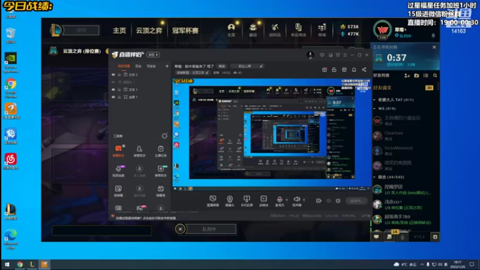The height and width of the screenshot is (270, 480).
Task: Open League client 战利品 loot icon
Action: [x=275, y=30]
